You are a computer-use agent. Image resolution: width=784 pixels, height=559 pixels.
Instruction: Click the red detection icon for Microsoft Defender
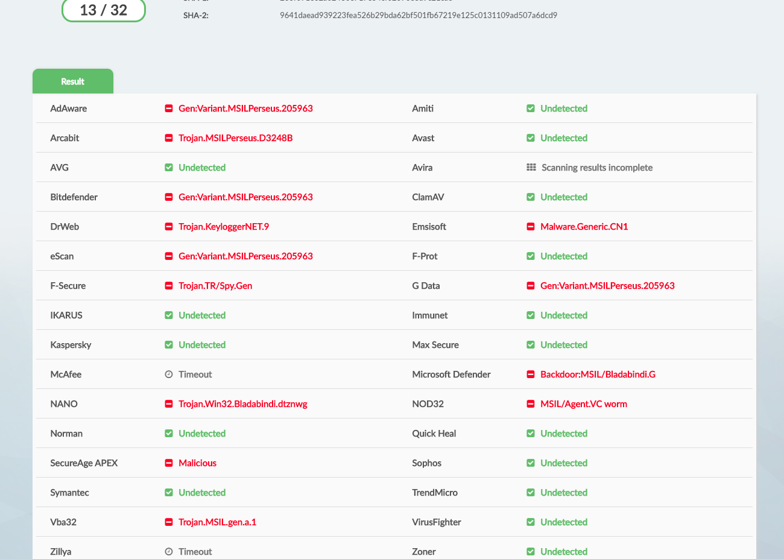[531, 374]
